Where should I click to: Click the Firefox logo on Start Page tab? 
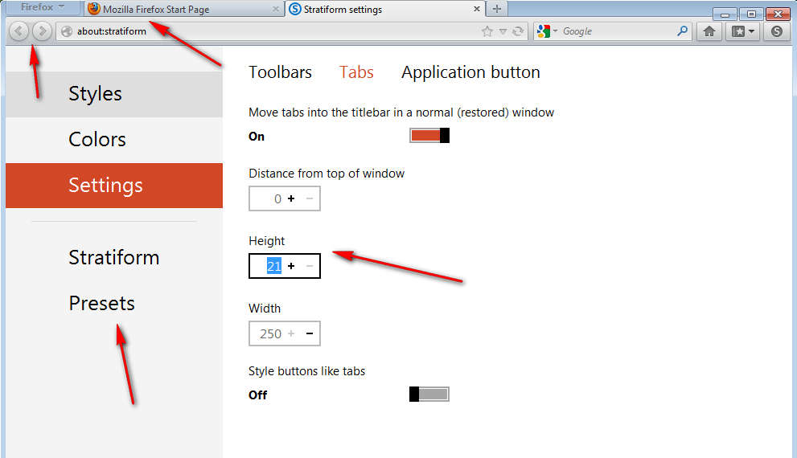(x=93, y=9)
